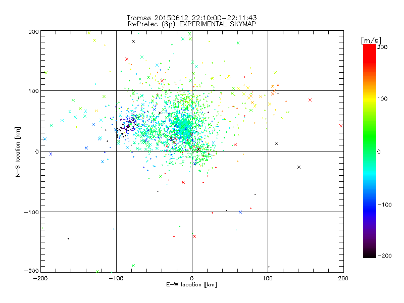404x303 pixels.
Task: Pick the black bottom end of colorbar
Action: pos(370,254)
